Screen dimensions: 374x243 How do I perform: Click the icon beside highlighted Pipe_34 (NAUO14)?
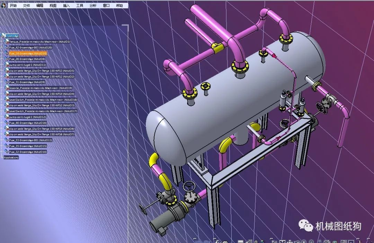tap(7, 53)
